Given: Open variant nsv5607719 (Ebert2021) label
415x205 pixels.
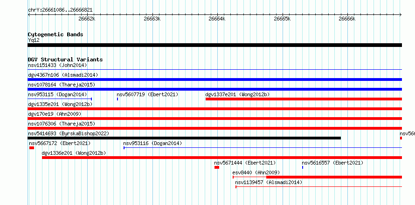Looking at the screenshot, I should [147, 94].
